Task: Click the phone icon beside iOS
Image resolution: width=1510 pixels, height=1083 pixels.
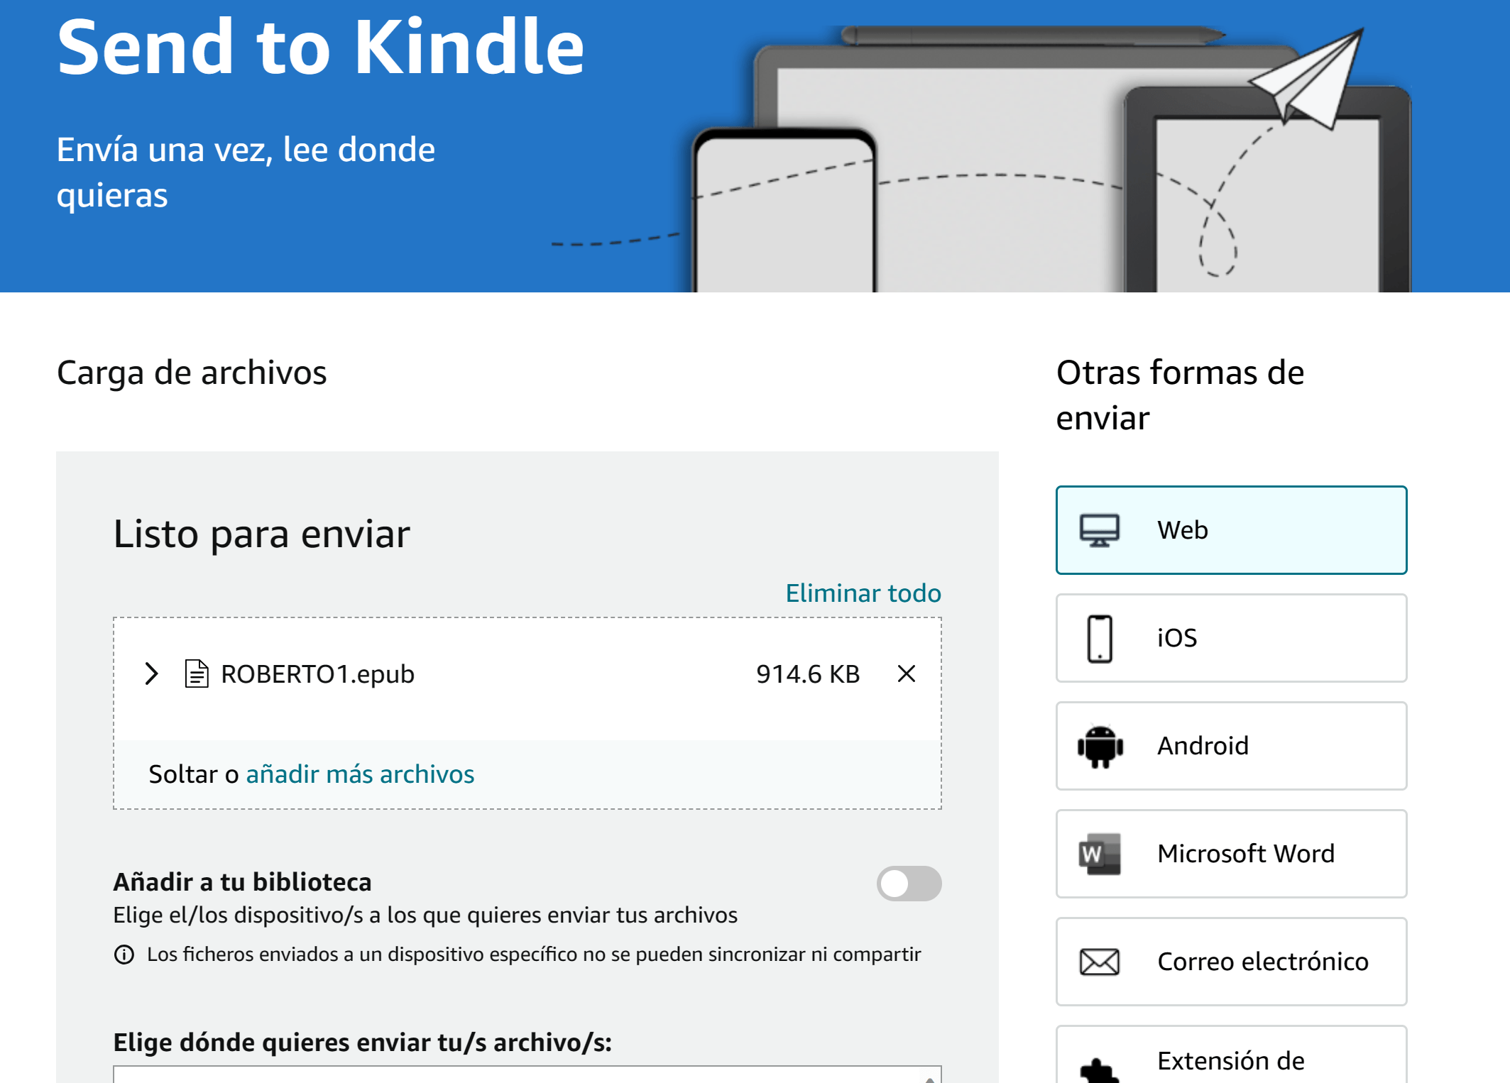Action: (1100, 638)
